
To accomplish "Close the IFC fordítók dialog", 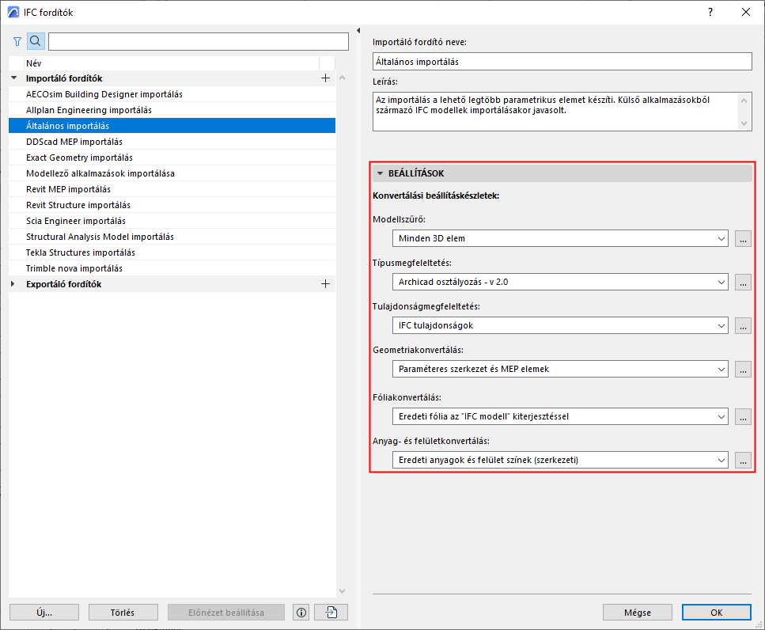I will [746, 12].
